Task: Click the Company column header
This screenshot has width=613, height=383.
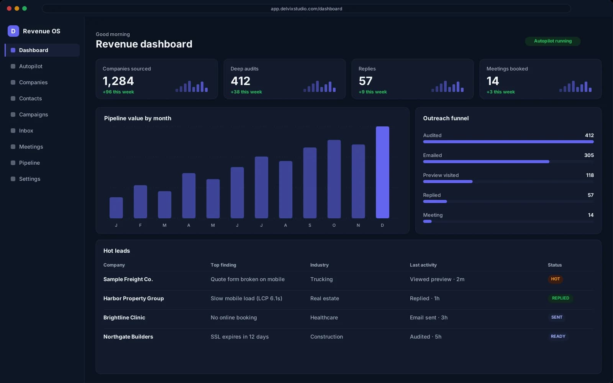Action: tap(114, 265)
